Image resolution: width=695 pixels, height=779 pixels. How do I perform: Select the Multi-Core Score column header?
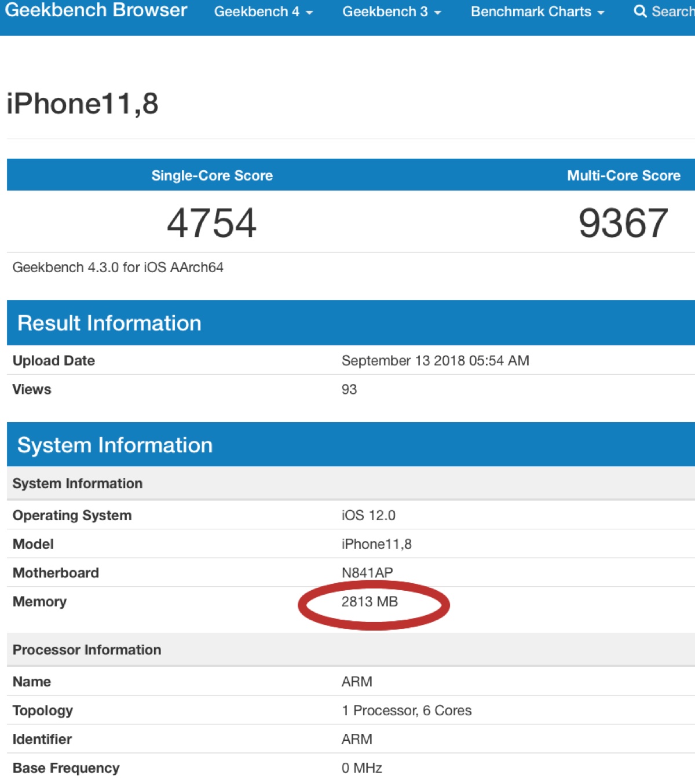[623, 175]
